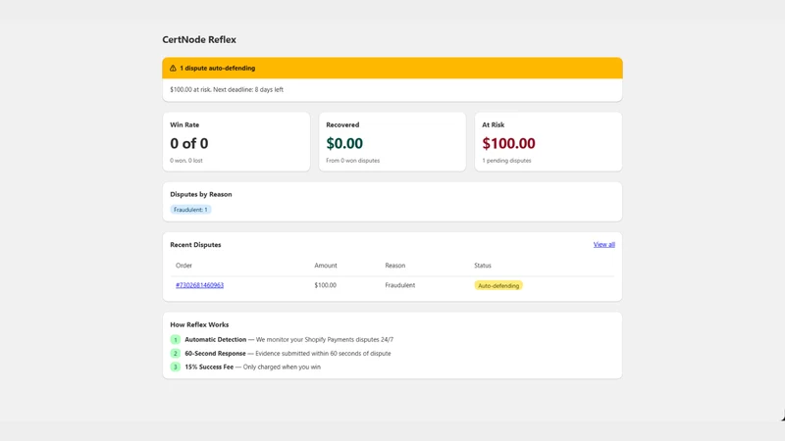Click the At Risk card label

(494, 125)
